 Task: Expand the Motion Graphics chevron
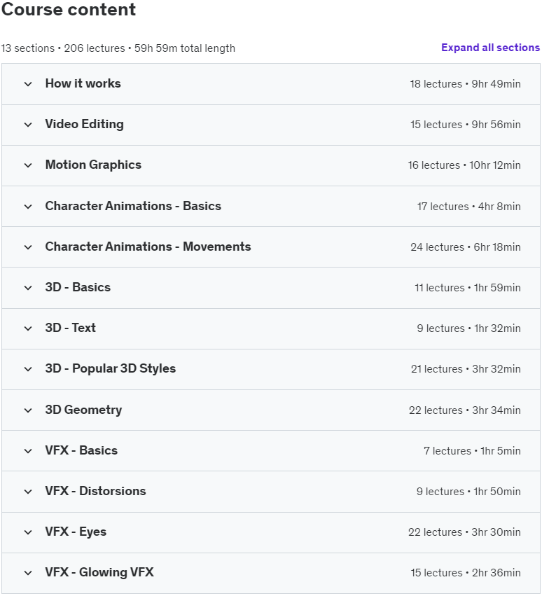tap(28, 165)
